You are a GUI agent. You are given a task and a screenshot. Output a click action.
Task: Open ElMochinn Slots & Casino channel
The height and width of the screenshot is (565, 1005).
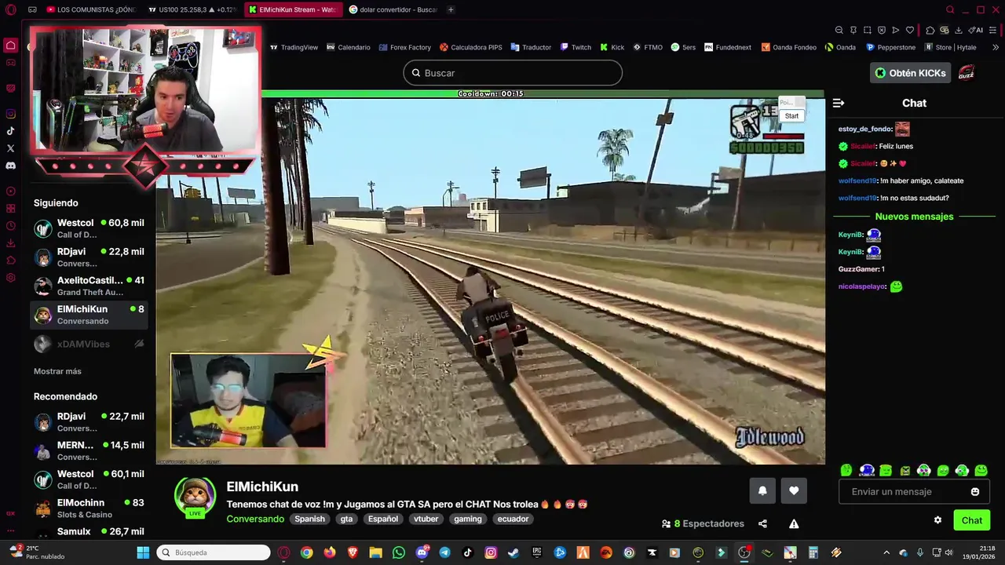click(x=89, y=508)
